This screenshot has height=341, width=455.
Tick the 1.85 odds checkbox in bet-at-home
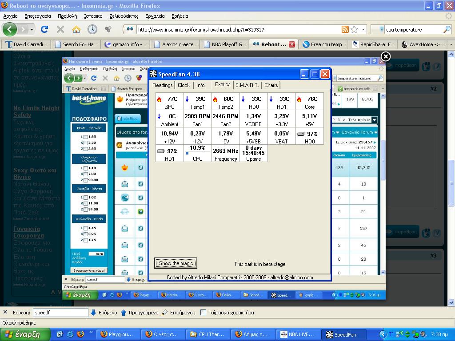coord(86,137)
